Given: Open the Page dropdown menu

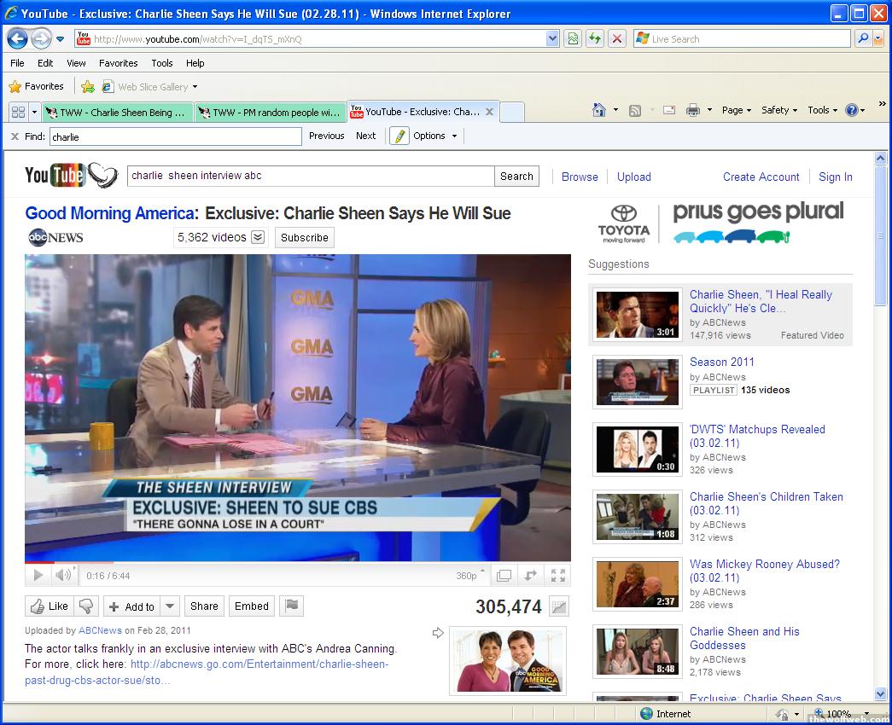Looking at the screenshot, I should coord(737,110).
